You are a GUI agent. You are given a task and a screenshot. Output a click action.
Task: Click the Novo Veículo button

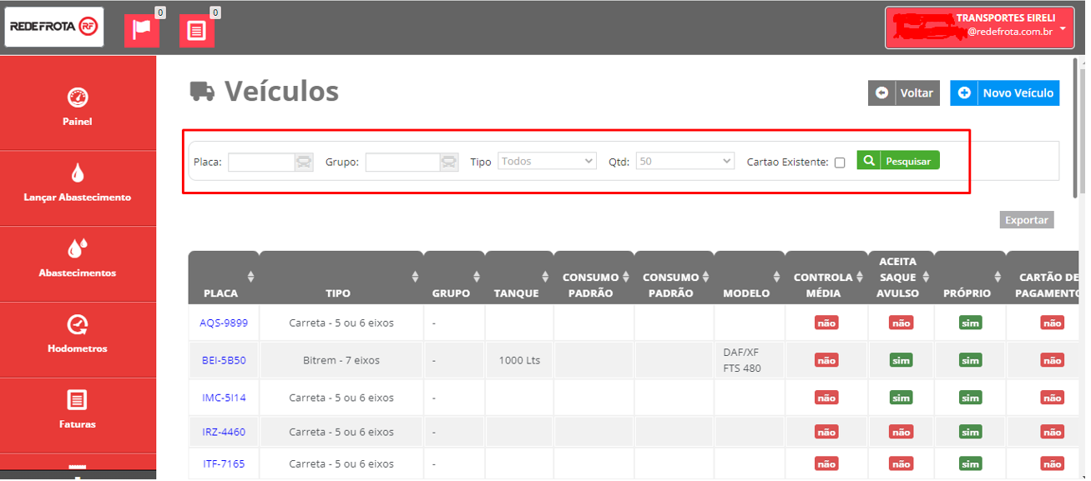click(x=1004, y=93)
